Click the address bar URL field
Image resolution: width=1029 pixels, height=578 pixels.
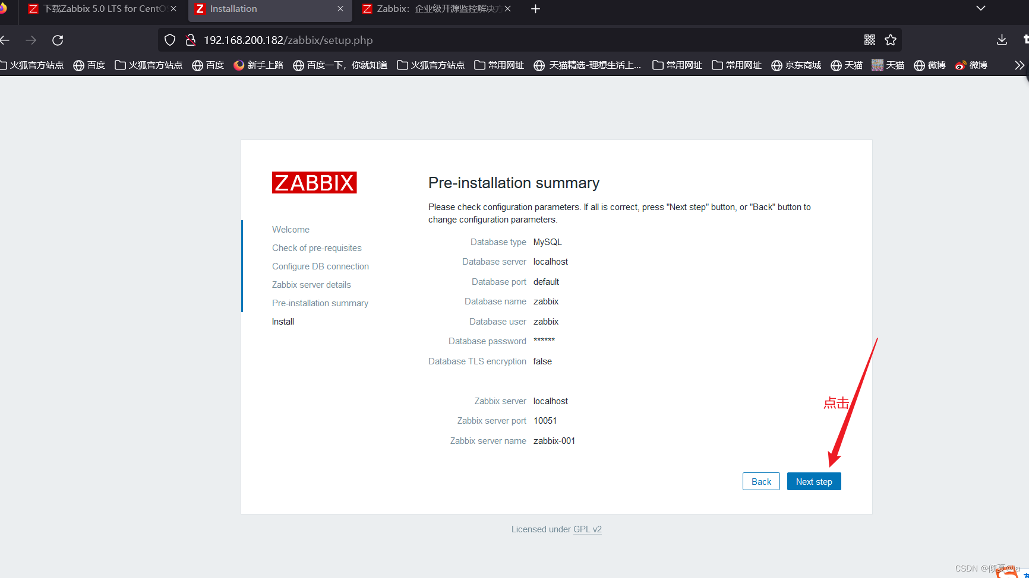pyautogui.click(x=529, y=40)
